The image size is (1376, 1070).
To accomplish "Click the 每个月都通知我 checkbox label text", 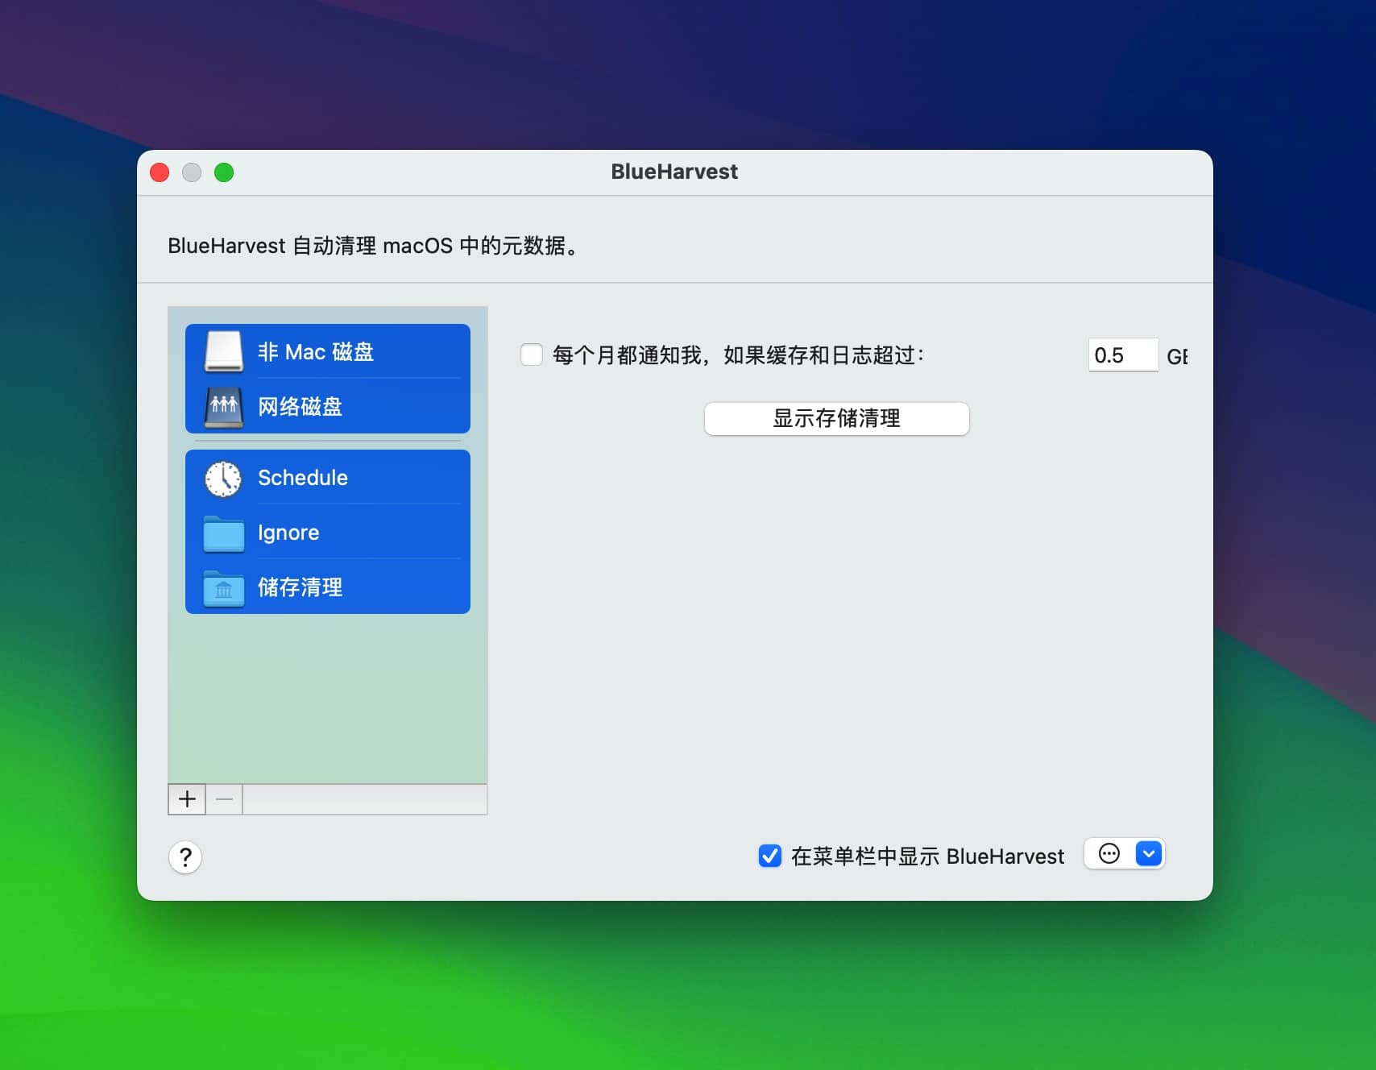I will click(739, 355).
